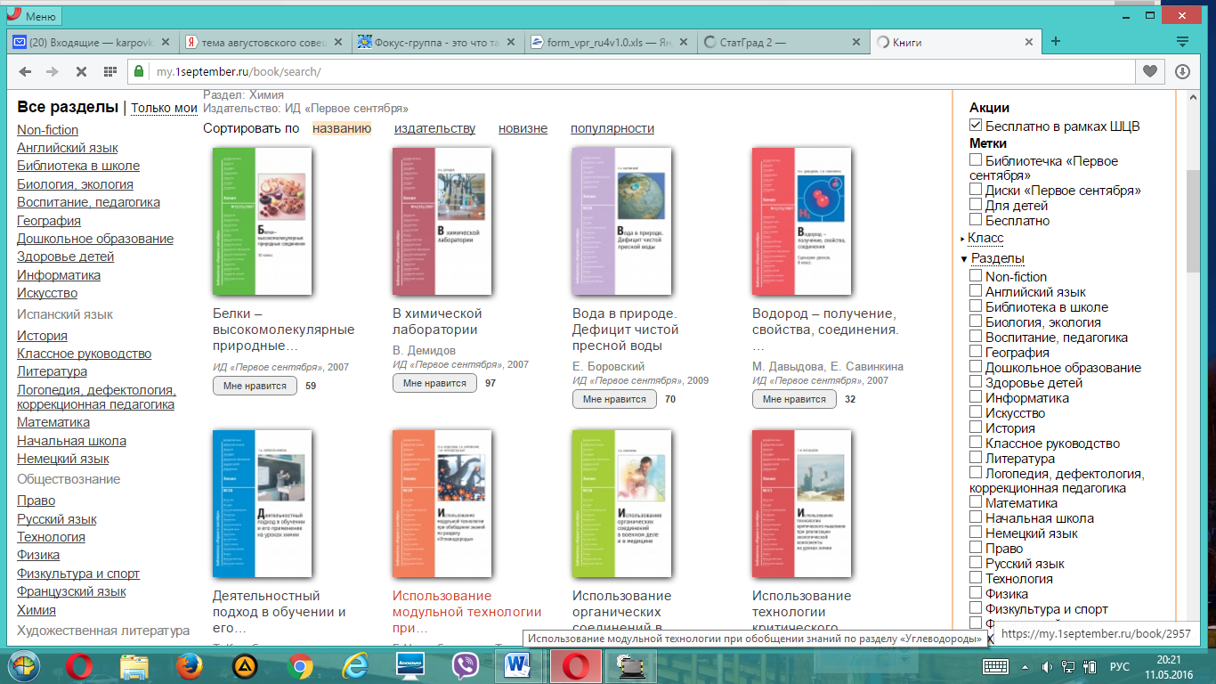
Task: Like В химической лаборатории with Мне нравится
Action: pyautogui.click(x=434, y=383)
